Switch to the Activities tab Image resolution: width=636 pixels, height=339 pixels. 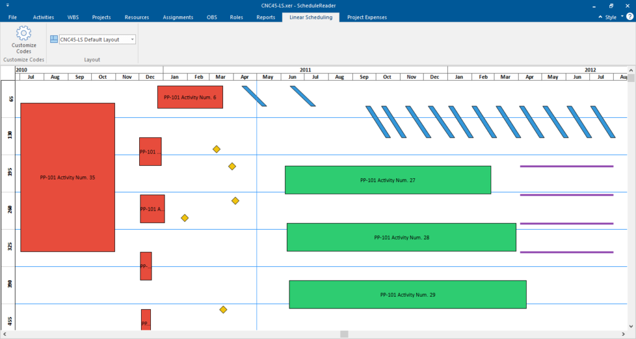coord(43,17)
